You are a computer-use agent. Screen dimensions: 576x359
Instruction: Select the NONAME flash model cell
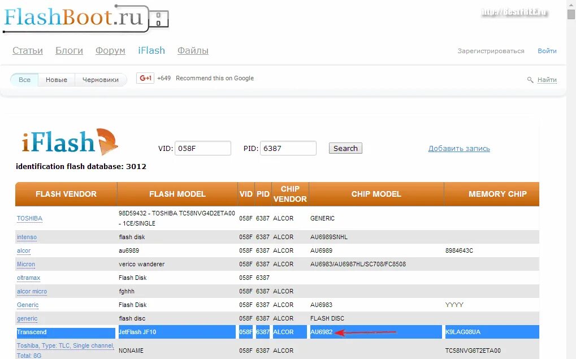coord(131,351)
